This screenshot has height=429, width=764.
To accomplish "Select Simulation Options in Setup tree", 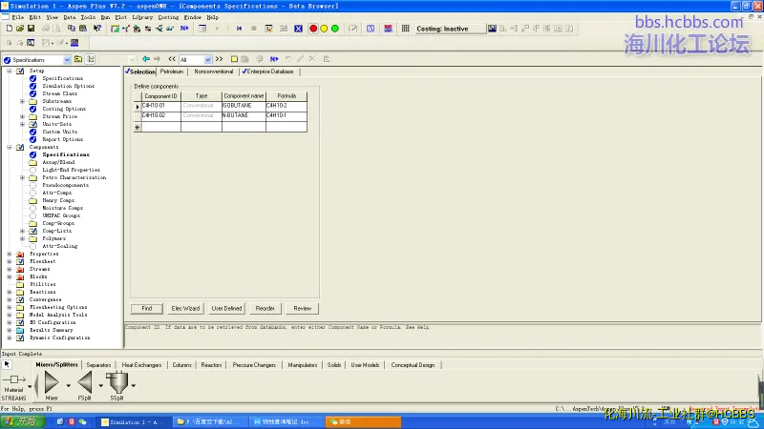I will pyautogui.click(x=68, y=86).
